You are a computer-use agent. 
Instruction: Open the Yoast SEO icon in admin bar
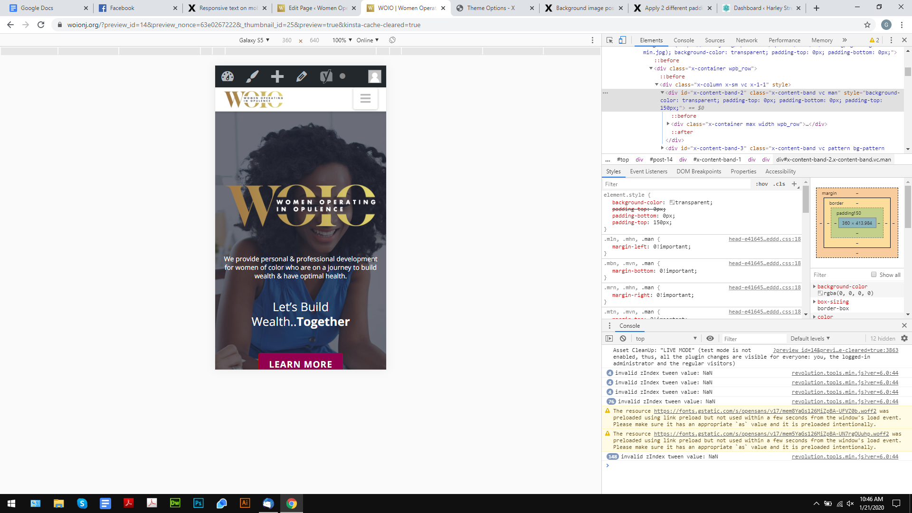tap(326, 76)
